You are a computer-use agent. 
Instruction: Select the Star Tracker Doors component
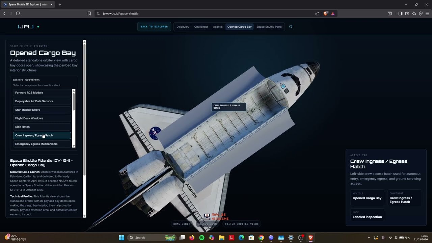tap(42, 110)
